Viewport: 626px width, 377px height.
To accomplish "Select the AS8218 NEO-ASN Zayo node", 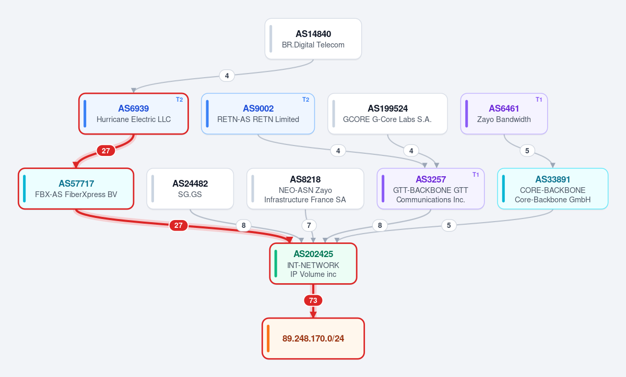I will tap(305, 189).
